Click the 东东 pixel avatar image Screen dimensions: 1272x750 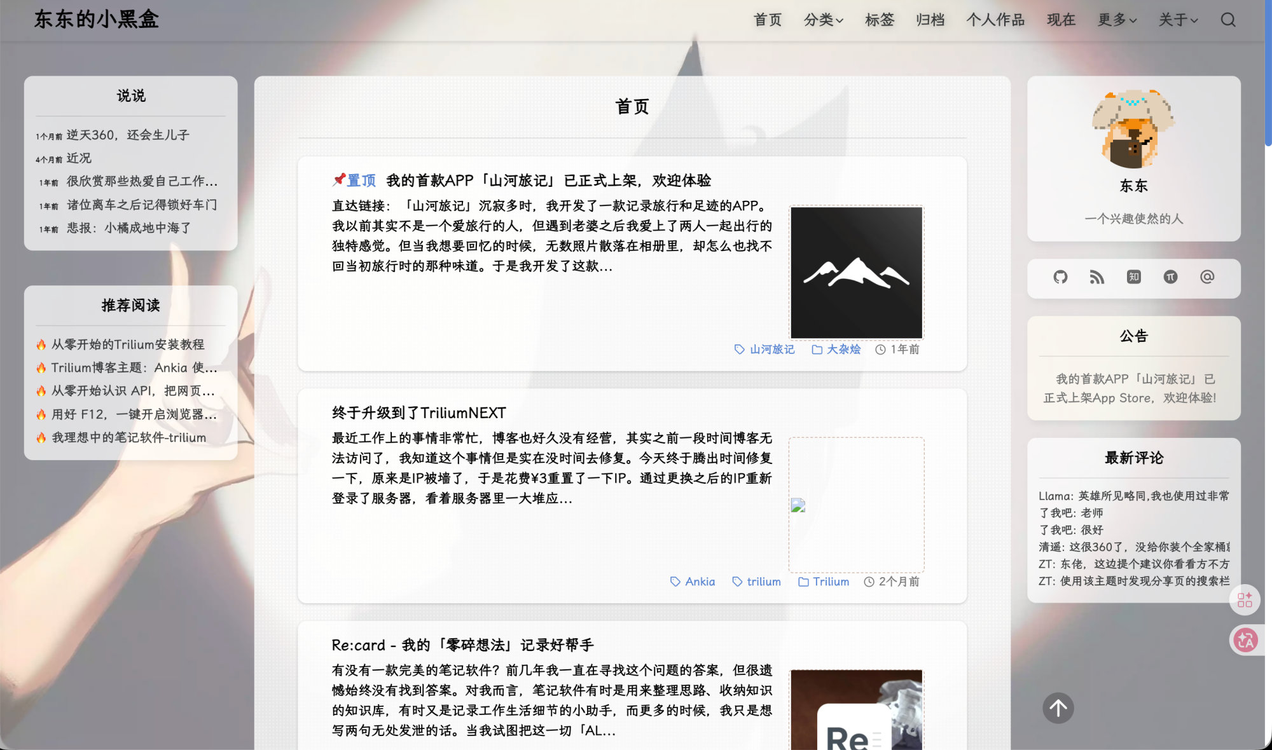click(1133, 128)
